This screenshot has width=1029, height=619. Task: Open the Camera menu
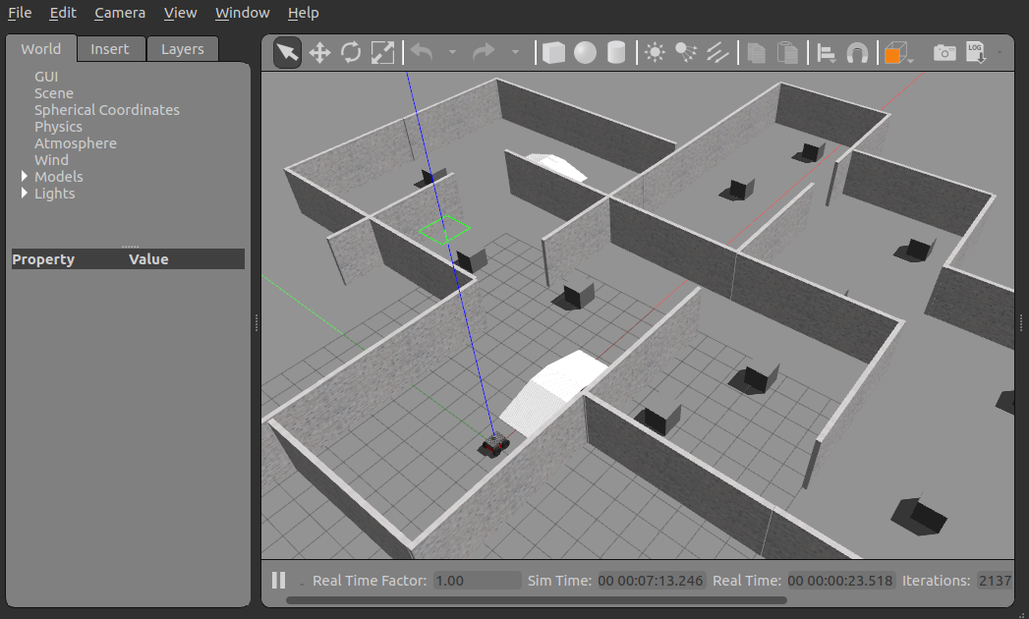click(120, 13)
